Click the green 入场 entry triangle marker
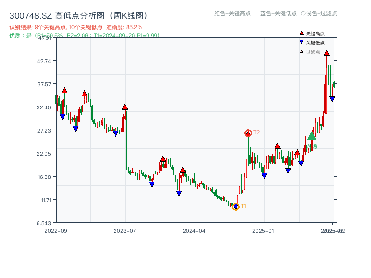This screenshot has height=278, width=371. [x=312, y=137]
